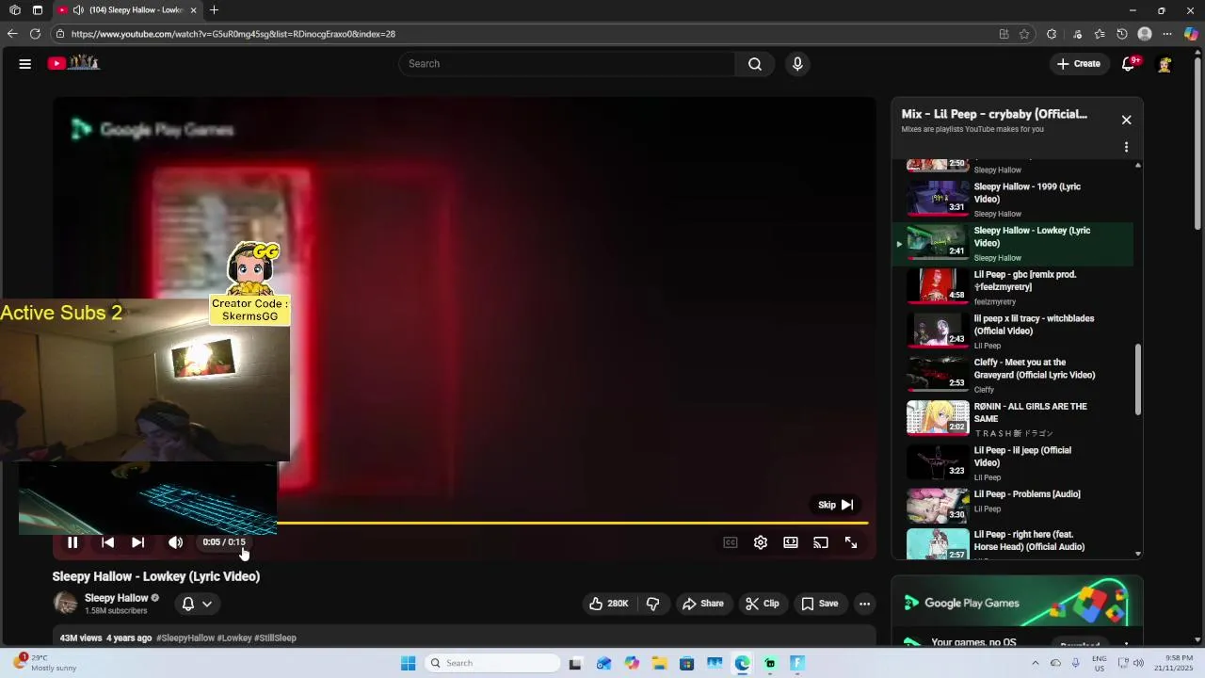Run the search with the magnifier button

[755, 64]
